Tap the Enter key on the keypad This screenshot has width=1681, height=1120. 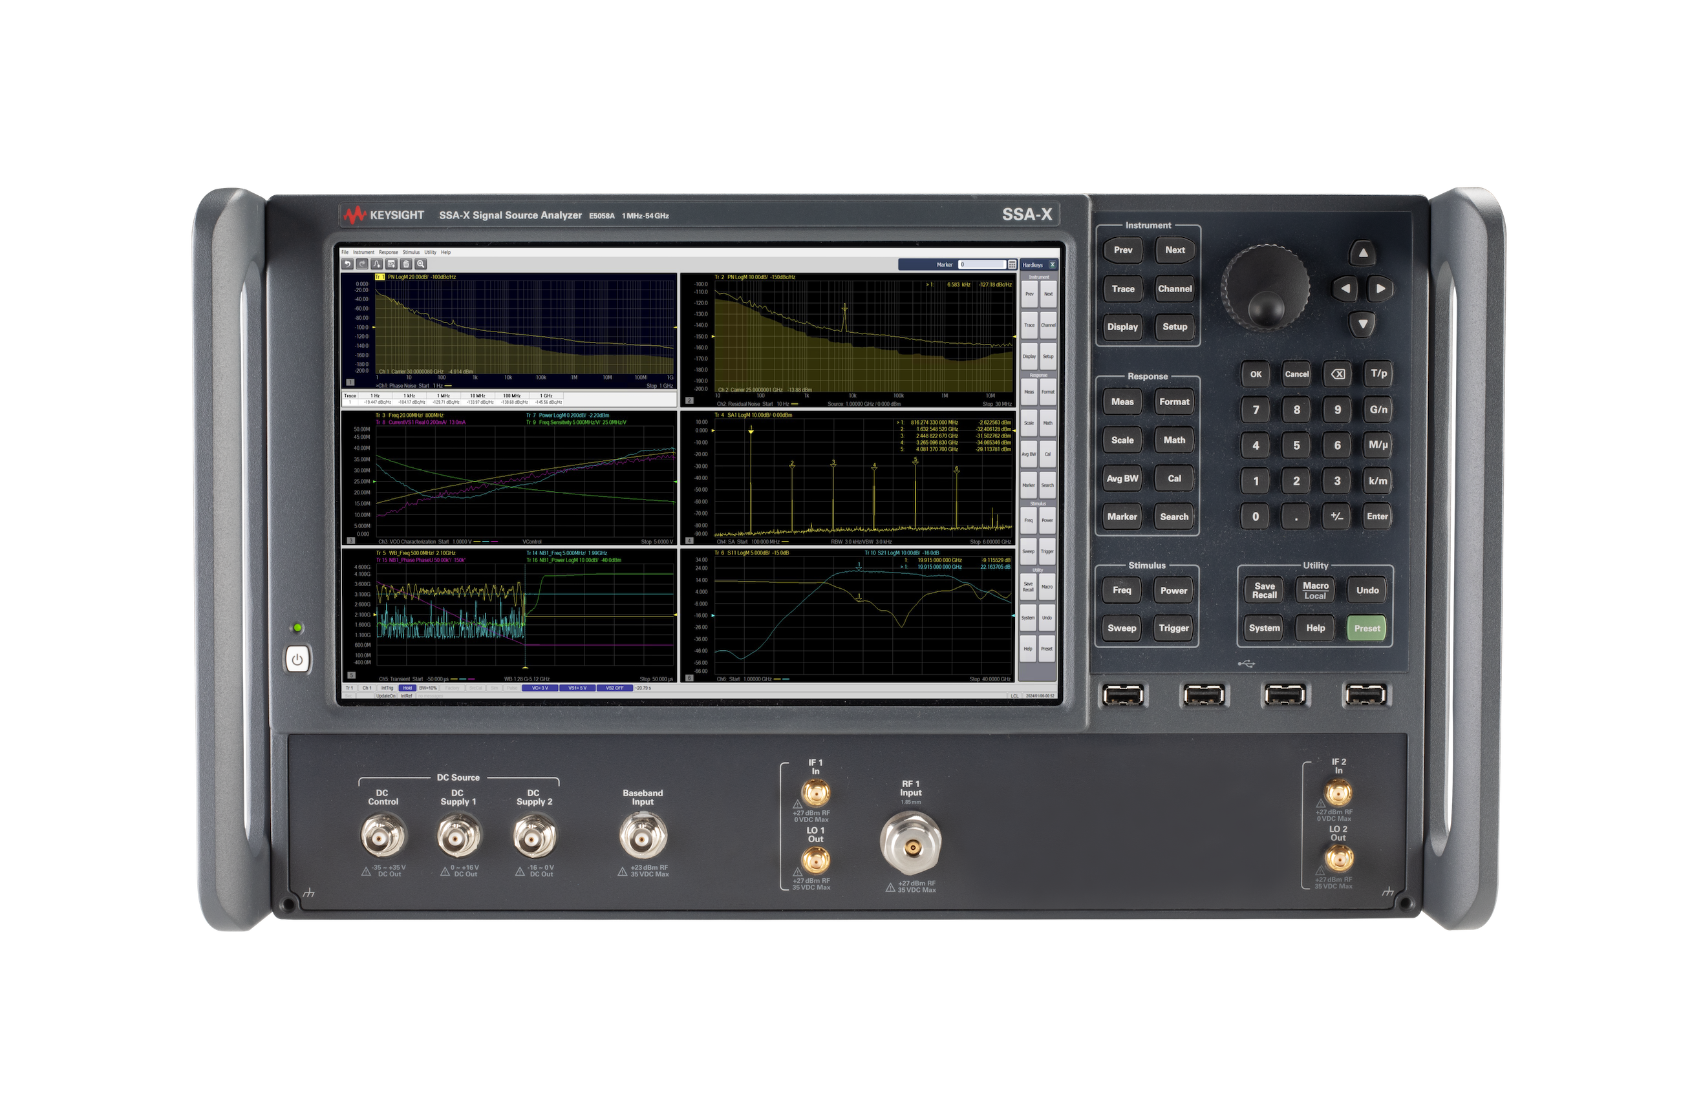[1377, 516]
